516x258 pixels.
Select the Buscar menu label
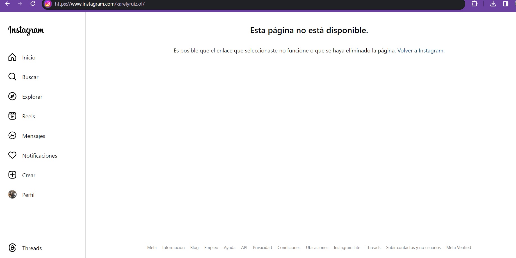tap(30, 77)
